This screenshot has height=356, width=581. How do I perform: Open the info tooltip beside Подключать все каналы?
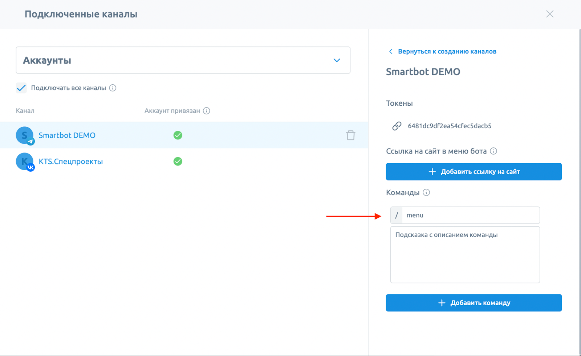[x=113, y=88]
